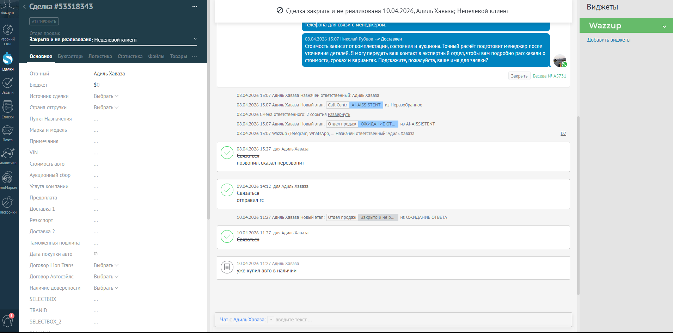Click the Доставлен delivered checkmark icon
The width and height of the screenshot is (673, 333).
click(x=378, y=39)
